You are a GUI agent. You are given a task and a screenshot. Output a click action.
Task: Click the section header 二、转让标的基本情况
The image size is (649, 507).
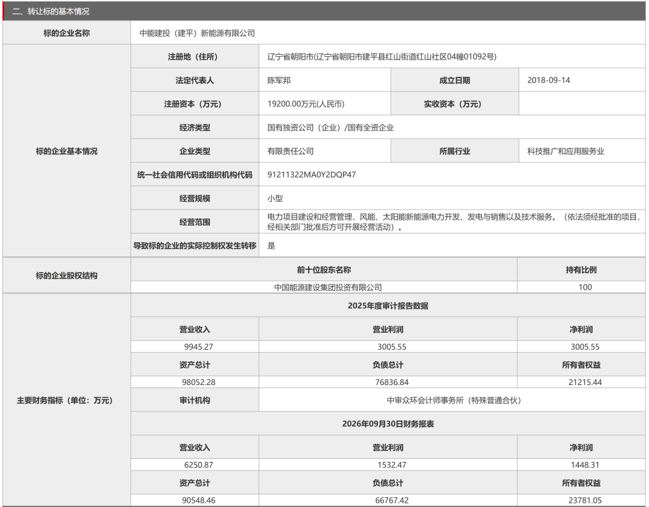tap(50, 11)
